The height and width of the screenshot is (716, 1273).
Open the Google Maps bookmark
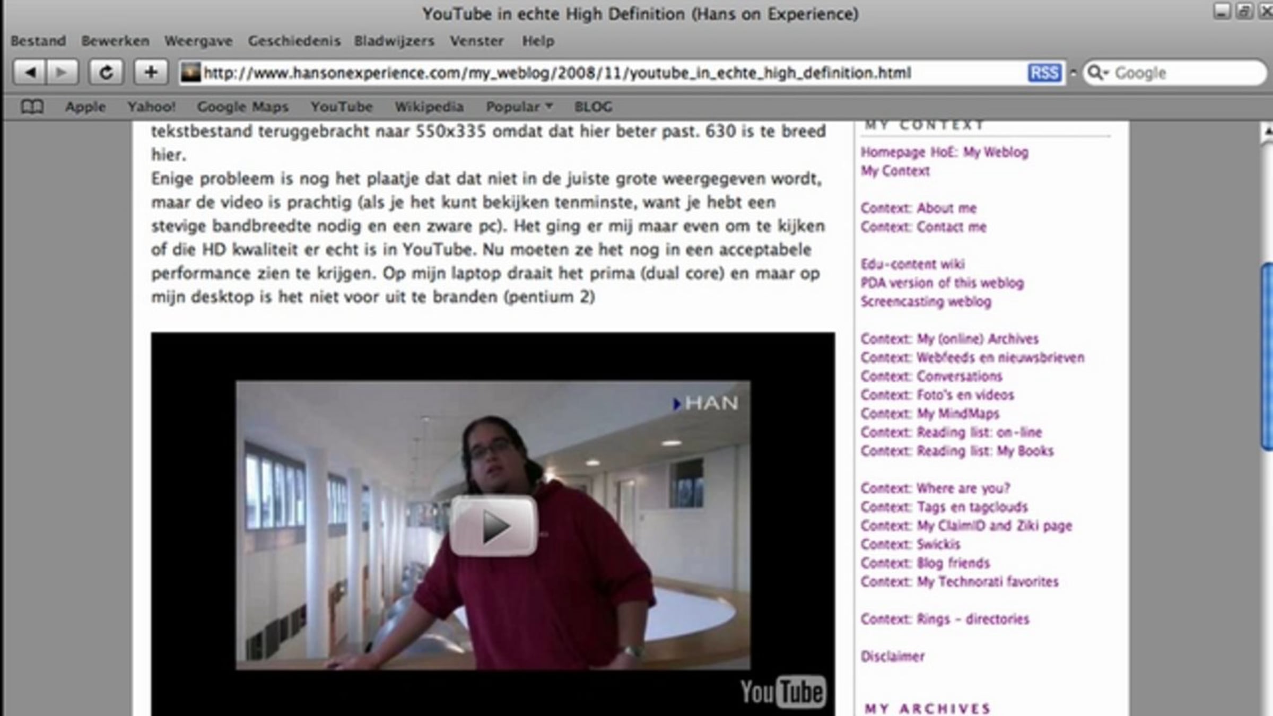point(243,107)
